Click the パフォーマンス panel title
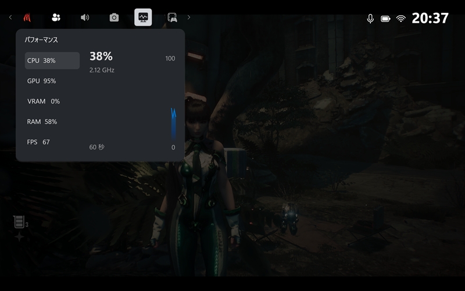 point(41,40)
